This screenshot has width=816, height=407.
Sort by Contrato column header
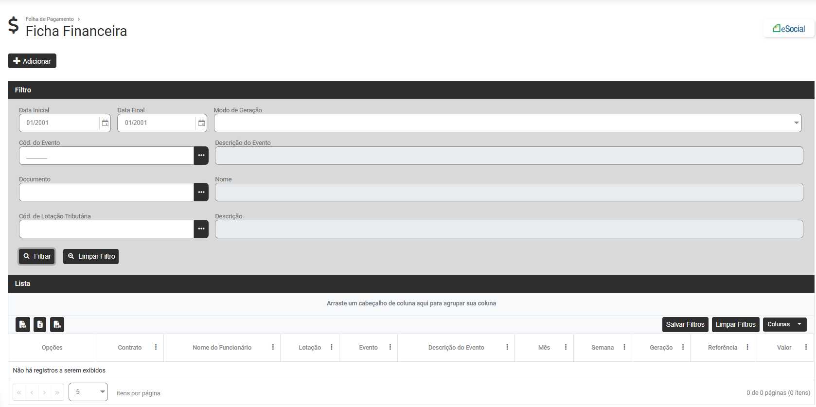tap(130, 348)
